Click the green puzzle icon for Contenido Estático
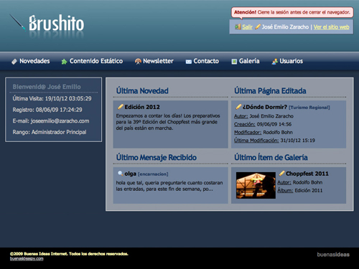The height and width of the screenshot is (269, 359). (x=64, y=62)
